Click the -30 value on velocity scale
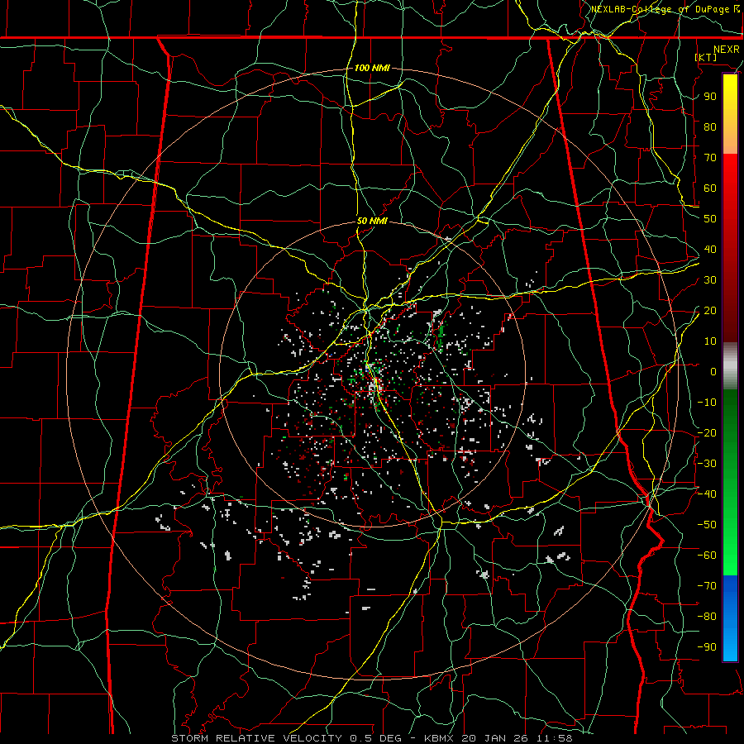Image resolution: width=744 pixels, height=744 pixels. point(707,464)
